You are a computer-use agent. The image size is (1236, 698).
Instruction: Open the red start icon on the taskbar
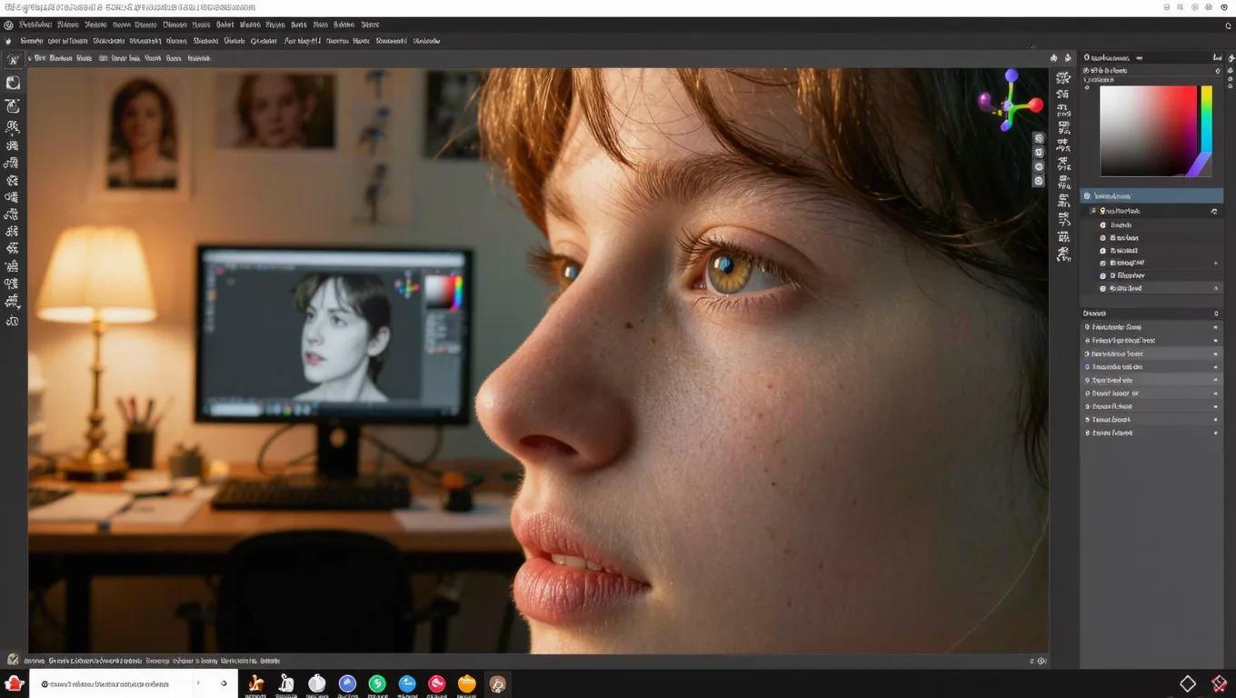point(14,683)
